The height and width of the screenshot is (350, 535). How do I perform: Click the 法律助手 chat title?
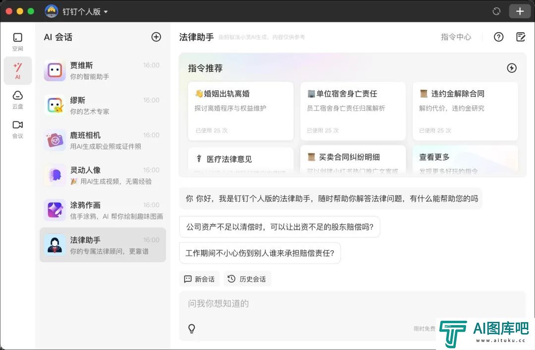point(197,37)
